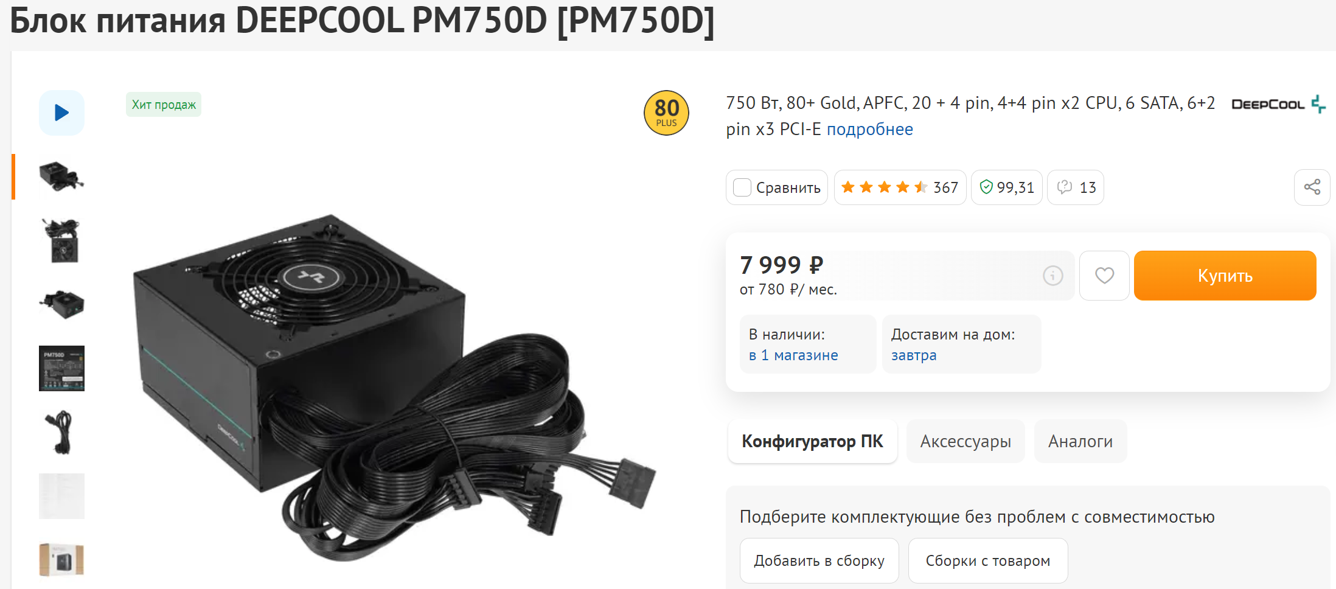
Task: Open the 367 star reviews
Action: click(900, 187)
